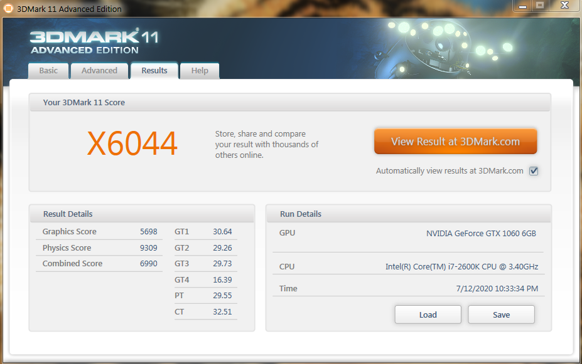Click View Result at 3DMark.com button
This screenshot has width=582, height=364.
[x=455, y=142]
